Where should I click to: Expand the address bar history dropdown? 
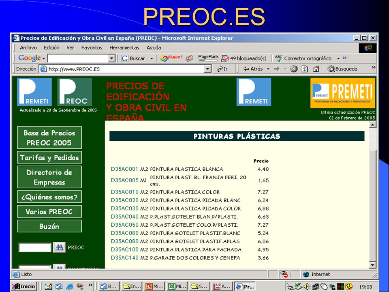[x=208, y=69]
